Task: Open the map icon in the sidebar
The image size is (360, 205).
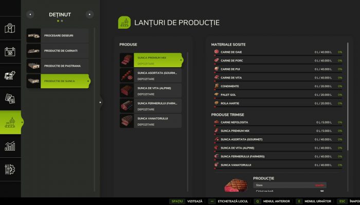Action: 10,28
